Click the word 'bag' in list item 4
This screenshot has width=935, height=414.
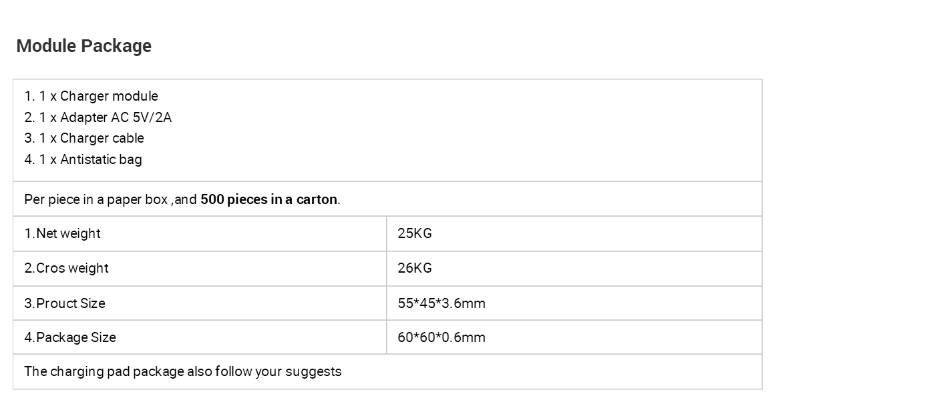(130, 159)
